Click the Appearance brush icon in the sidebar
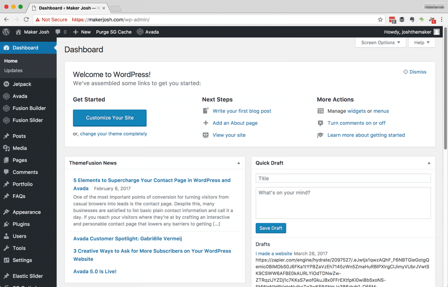Viewport: 448px width, 287px height. (6, 212)
